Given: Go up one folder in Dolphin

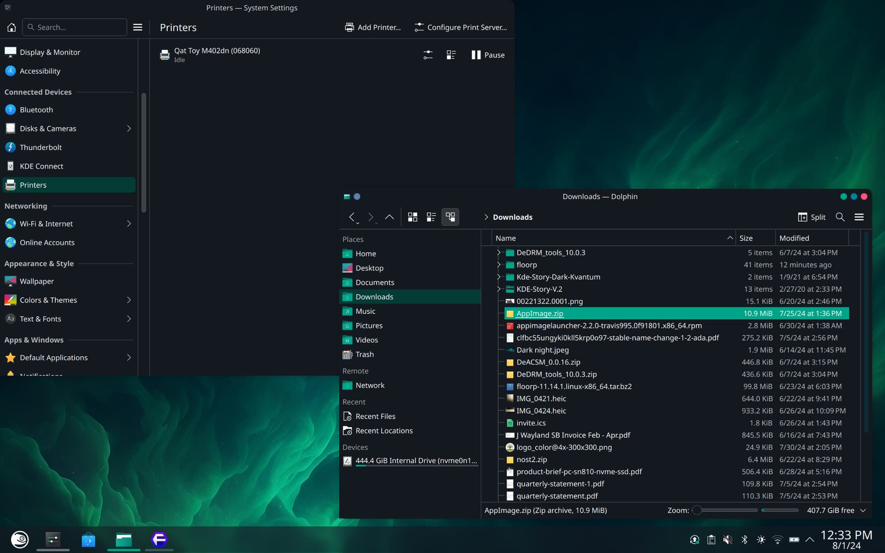Looking at the screenshot, I should (x=389, y=217).
